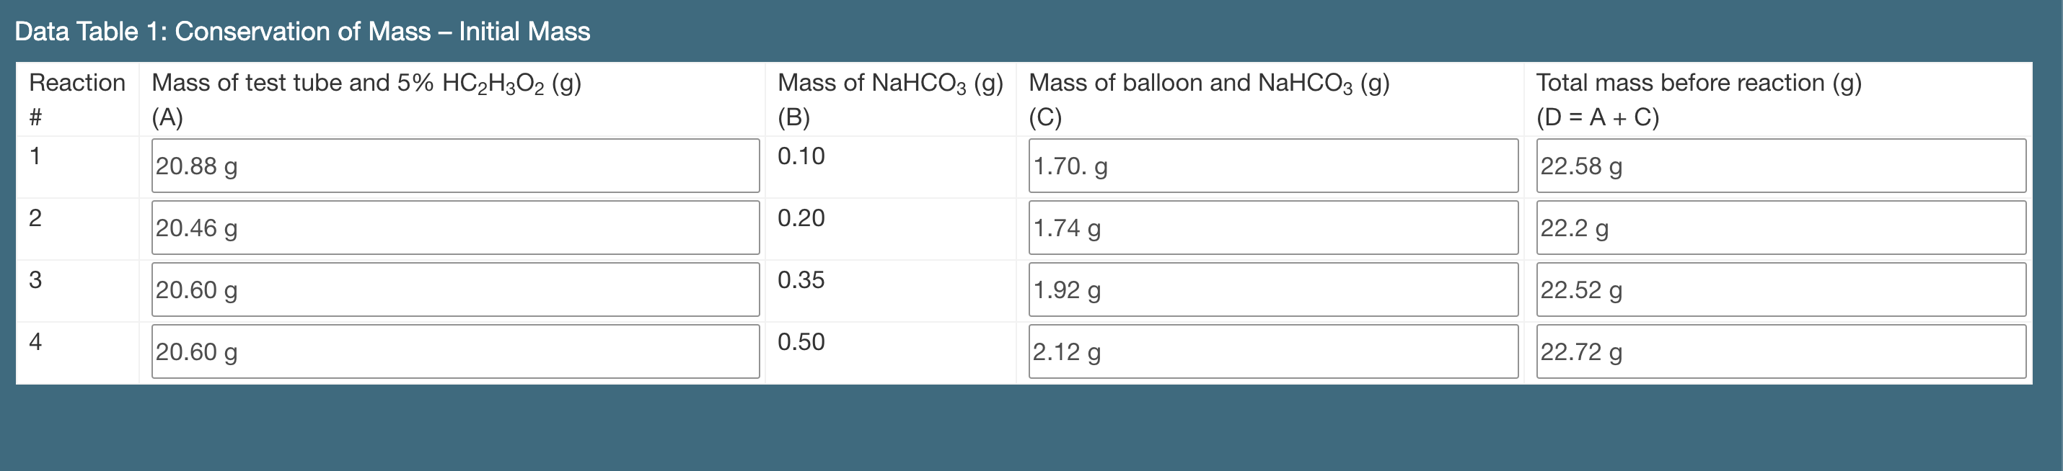The height and width of the screenshot is (471, 2063).
Task: Click the 20.88 g input for reaction 1
Action: click(x=455, y=166)
